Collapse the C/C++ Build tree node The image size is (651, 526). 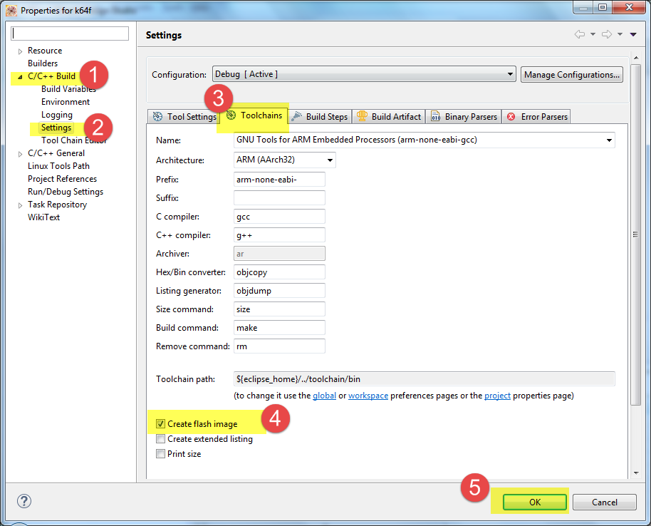coord(20,77)
